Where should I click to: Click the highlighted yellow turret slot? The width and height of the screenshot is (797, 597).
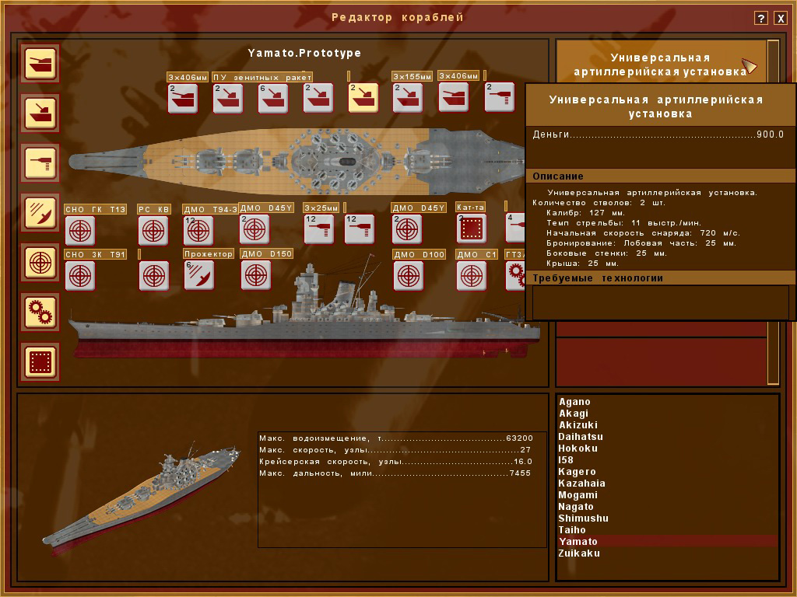(x=363, y=99)
